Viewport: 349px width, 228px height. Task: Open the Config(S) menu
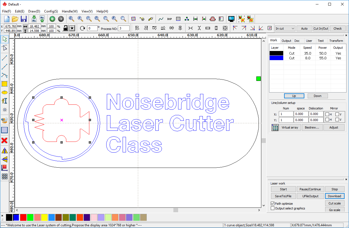tap(51, 11)
